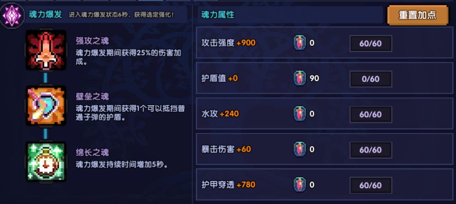The height and width of the screenshot is (204, 456).
Task: Click the 护盾值 0/60 points box
Action: click(x=371, y=79)
